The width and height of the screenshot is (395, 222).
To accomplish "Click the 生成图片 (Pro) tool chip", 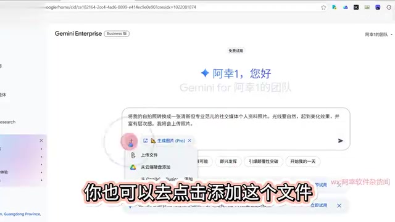I will coord(168,141).
